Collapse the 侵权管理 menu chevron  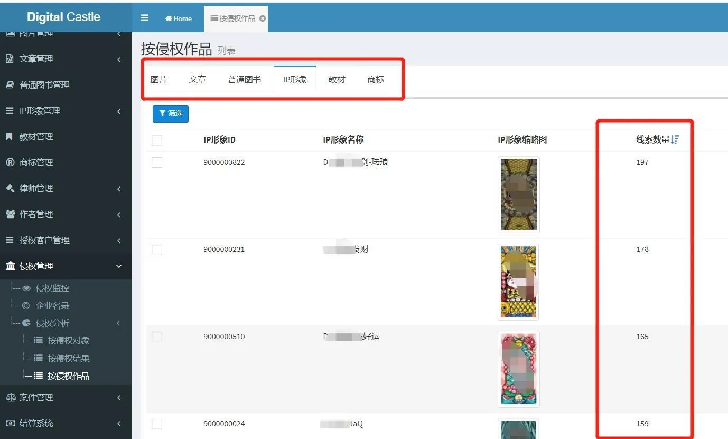pos(119,266)
